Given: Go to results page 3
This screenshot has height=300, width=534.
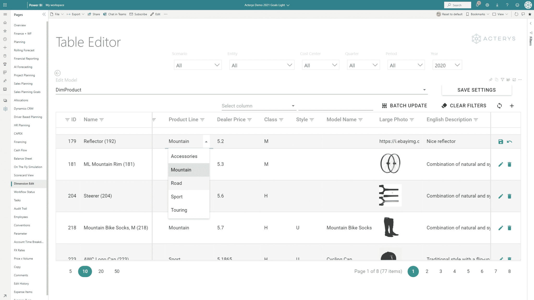Looking at the screenshot, I should tap(441, 271).
